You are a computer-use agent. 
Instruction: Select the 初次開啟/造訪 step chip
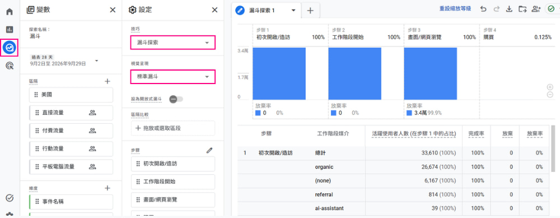tap(173, 164)
